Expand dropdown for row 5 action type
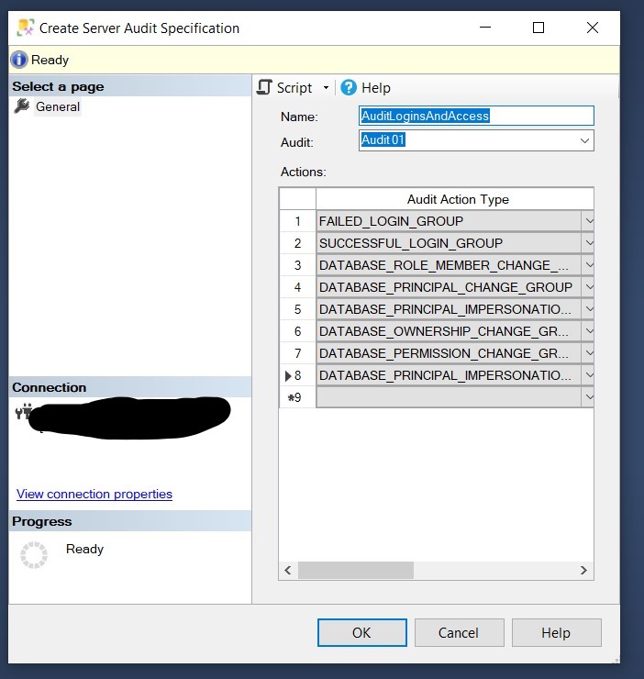The height and width of the screenshot is (679, 644). [x=588, y=309]
